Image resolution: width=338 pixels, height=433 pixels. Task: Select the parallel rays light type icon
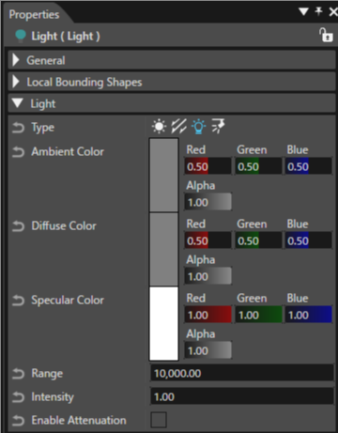179,127
